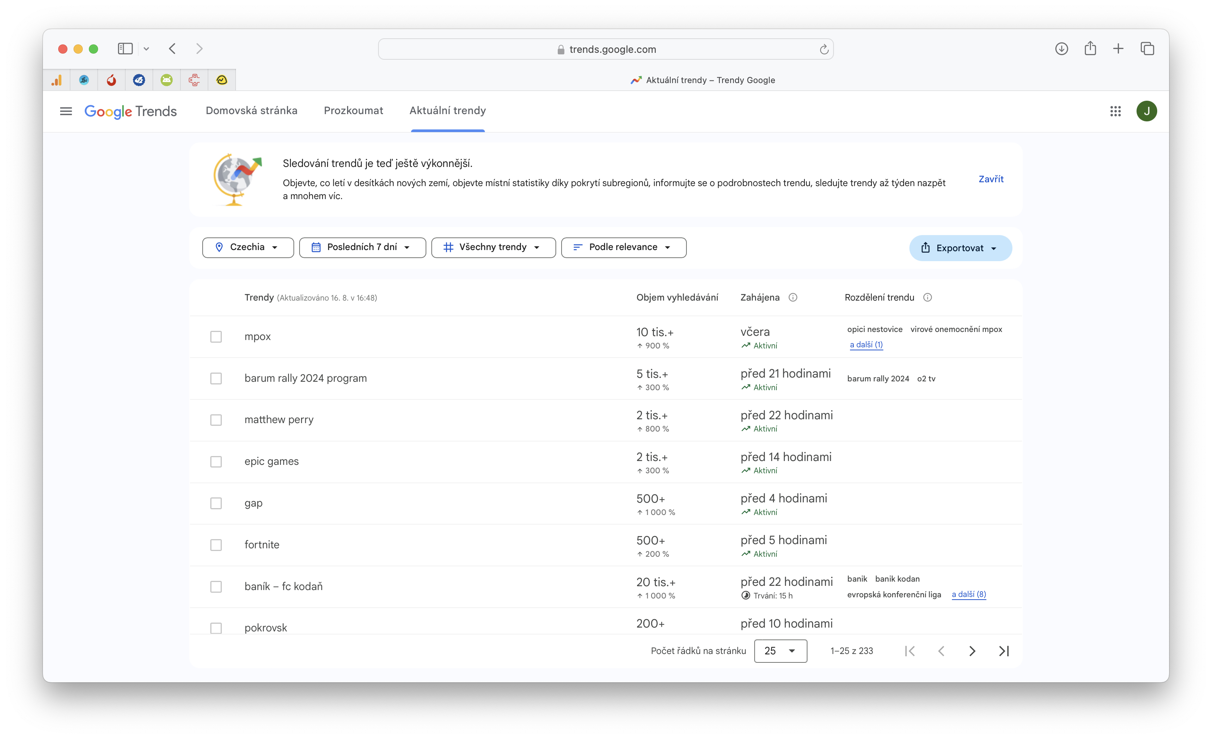This screenshot has height=739, width=1212.
Task: Expand the Posledních 7 dní filter
Action: point(362,247)
